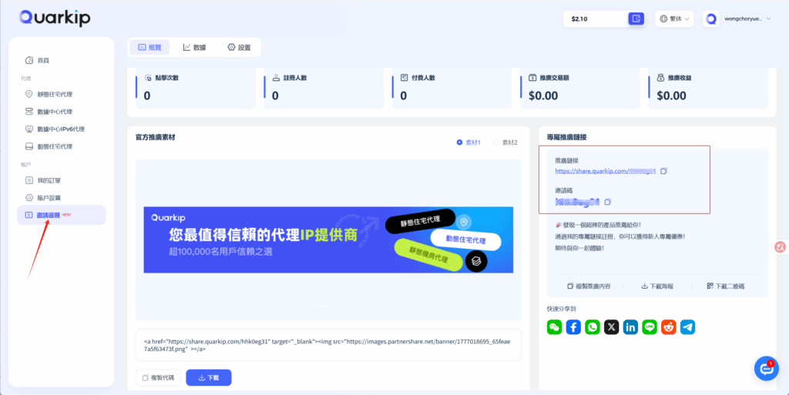Share via WeChat icon
The image size is (789, 395).
coord(554,327)
